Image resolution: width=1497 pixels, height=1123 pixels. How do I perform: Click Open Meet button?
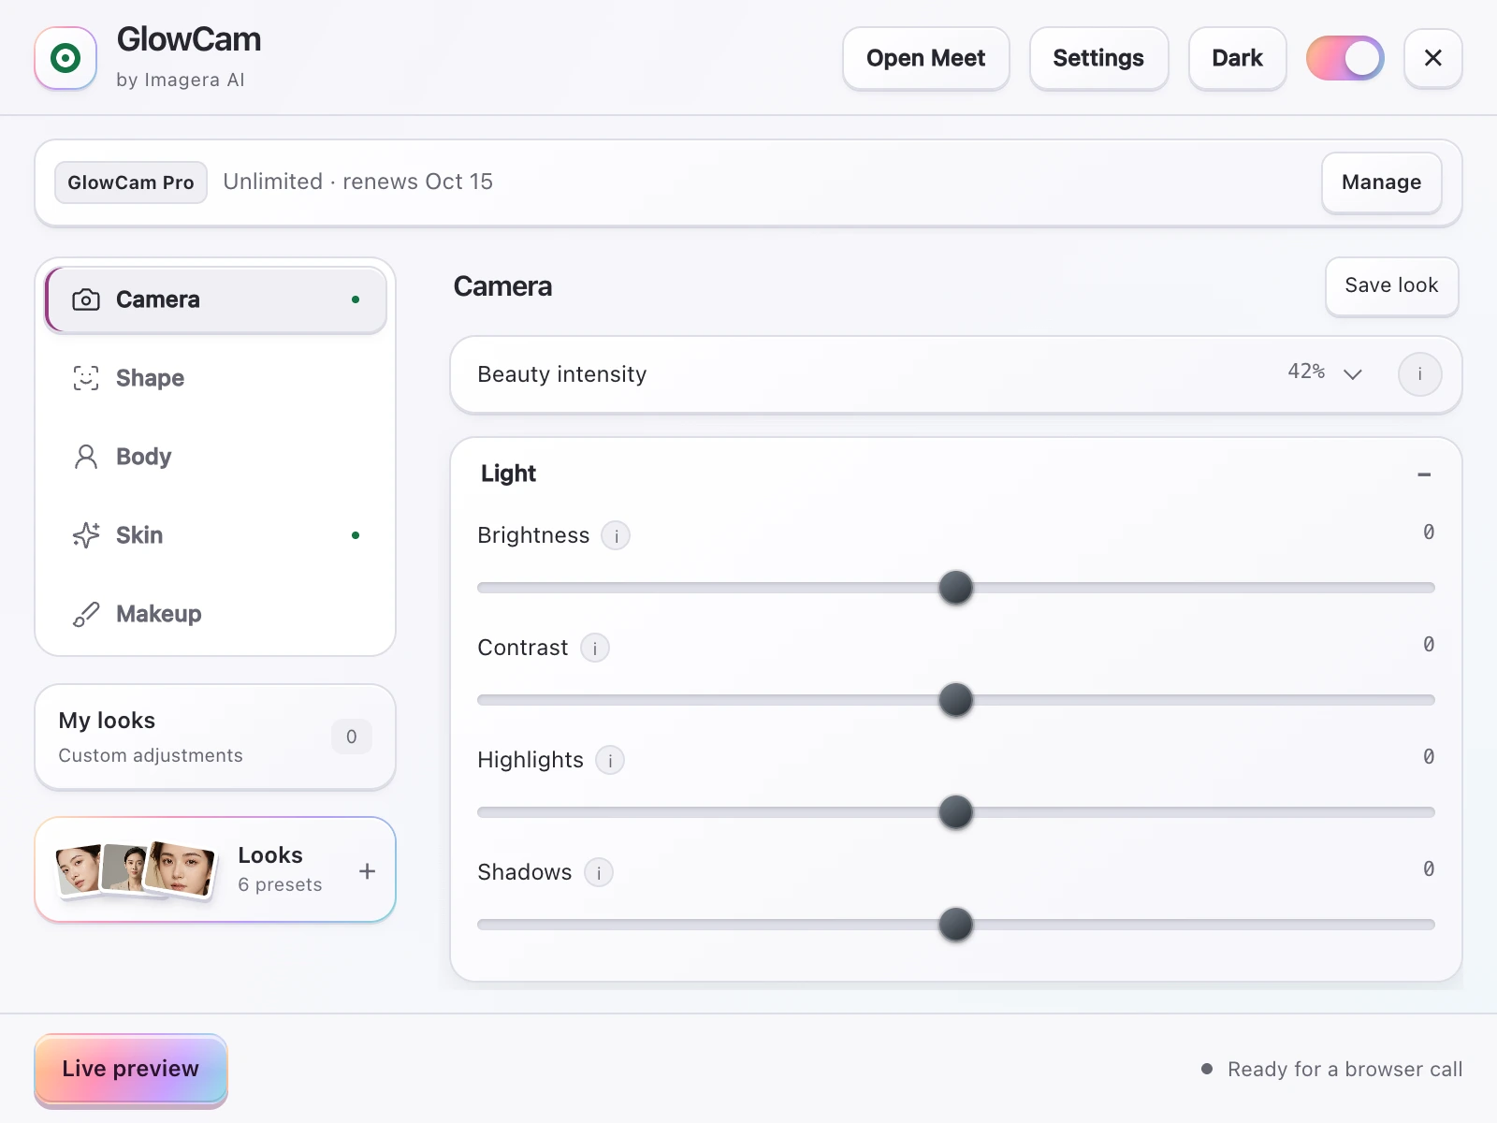925,58
